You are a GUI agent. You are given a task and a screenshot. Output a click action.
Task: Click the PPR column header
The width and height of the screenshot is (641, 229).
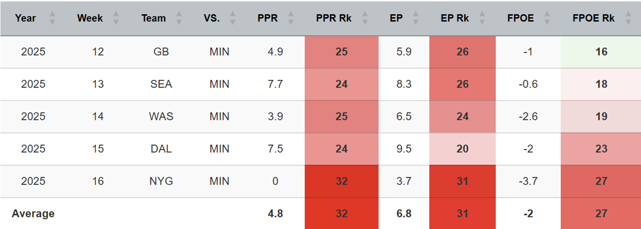coord(268,18)
